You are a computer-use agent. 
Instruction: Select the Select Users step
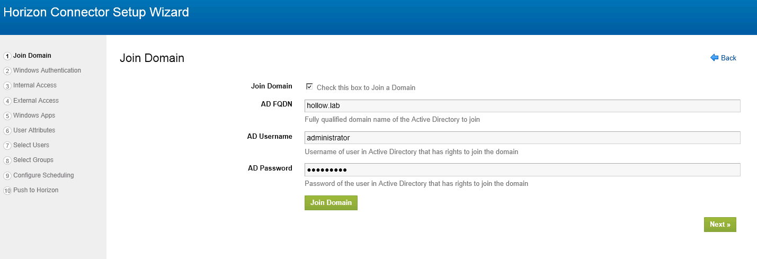tap(31, 145)
